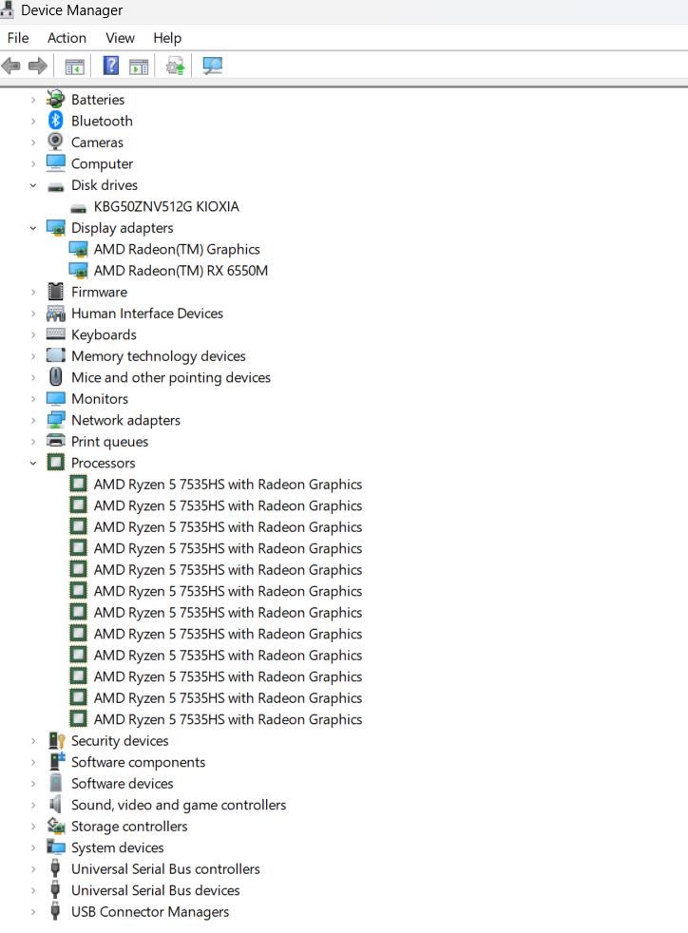Select Universal Serial Bus devices label

(x=155, y=890)
